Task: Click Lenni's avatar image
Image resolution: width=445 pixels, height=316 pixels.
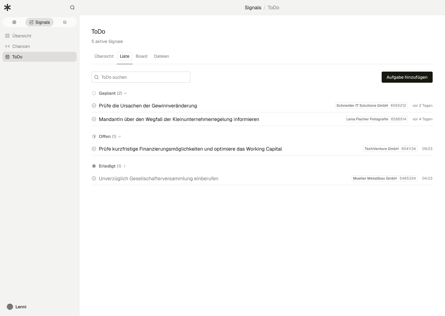Action: click(10, 307)
